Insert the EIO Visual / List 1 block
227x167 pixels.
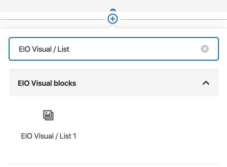[x=48, y=125]
